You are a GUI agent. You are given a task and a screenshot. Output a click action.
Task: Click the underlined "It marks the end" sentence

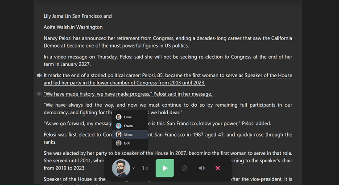[x=168, y=79]
